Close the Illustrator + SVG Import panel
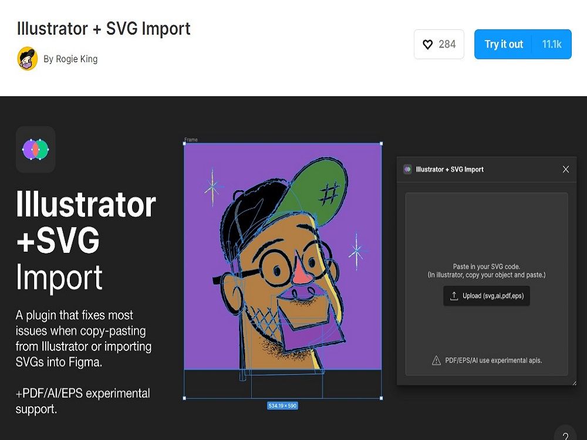The height and width of the screenshot is (440, 587). click(566, 170)
